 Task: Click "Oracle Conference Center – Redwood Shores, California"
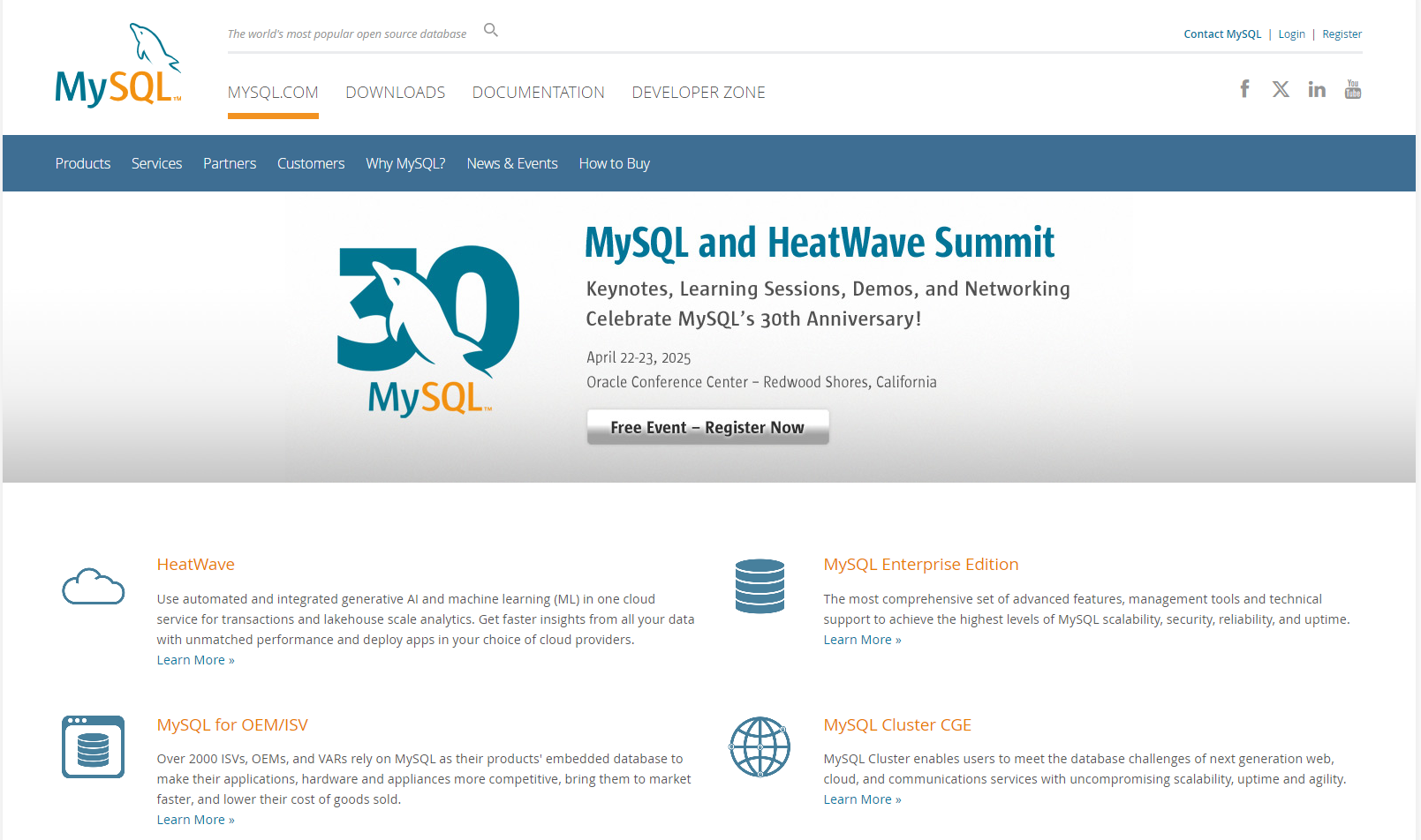pos(761,382)
